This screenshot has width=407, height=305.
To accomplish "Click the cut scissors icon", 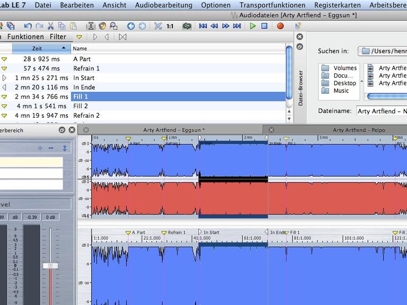I will [51, 26].
